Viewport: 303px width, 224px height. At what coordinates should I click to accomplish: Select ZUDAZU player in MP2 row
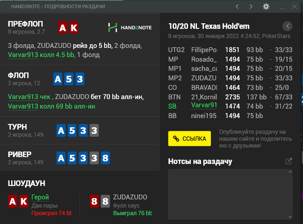pos(204,78)
